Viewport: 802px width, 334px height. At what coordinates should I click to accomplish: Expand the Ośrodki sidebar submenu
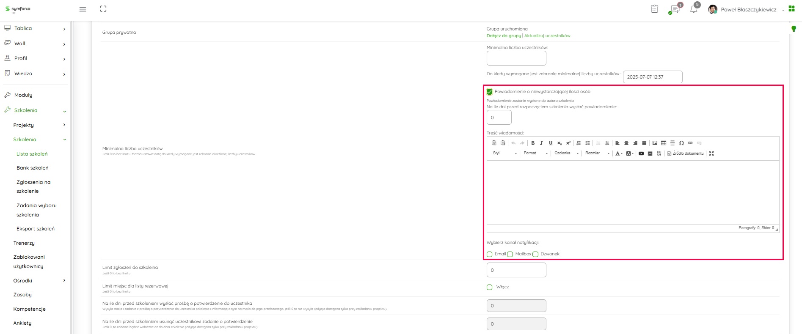tap(64, 280)
